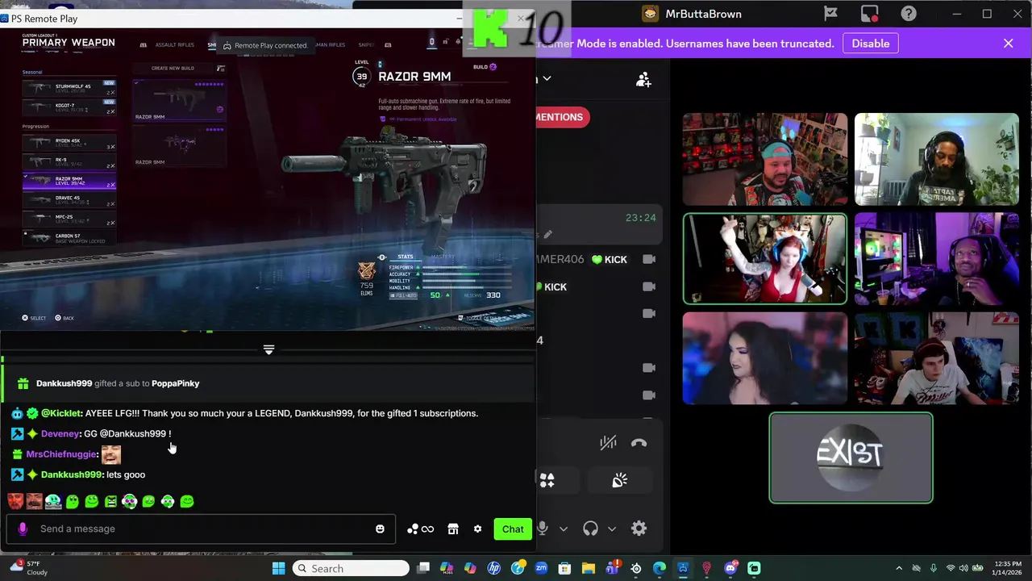Open Kick chat settings gear
Viewport: 1032px width, 581px height.
[x=477, y=529]
